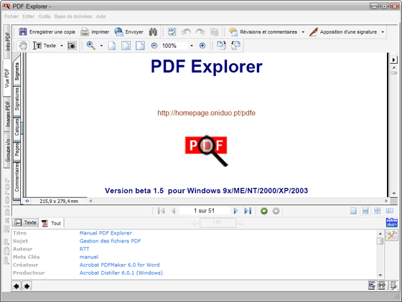This screenshot has width=402, height=302.
Task: Switch to the Vue PDF vertical tab
Action: tap(7, 78)
